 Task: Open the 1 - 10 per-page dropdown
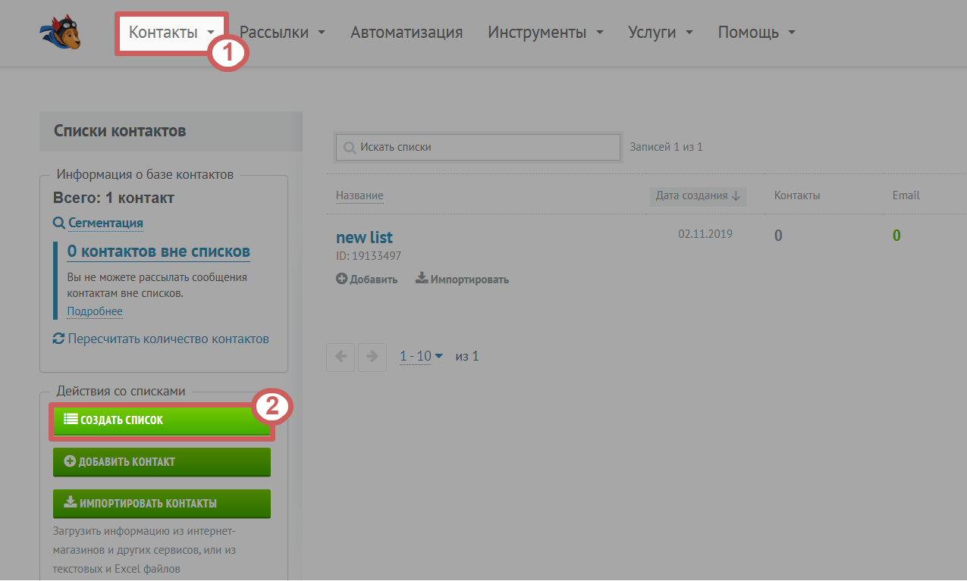click(x=421, y=356)
